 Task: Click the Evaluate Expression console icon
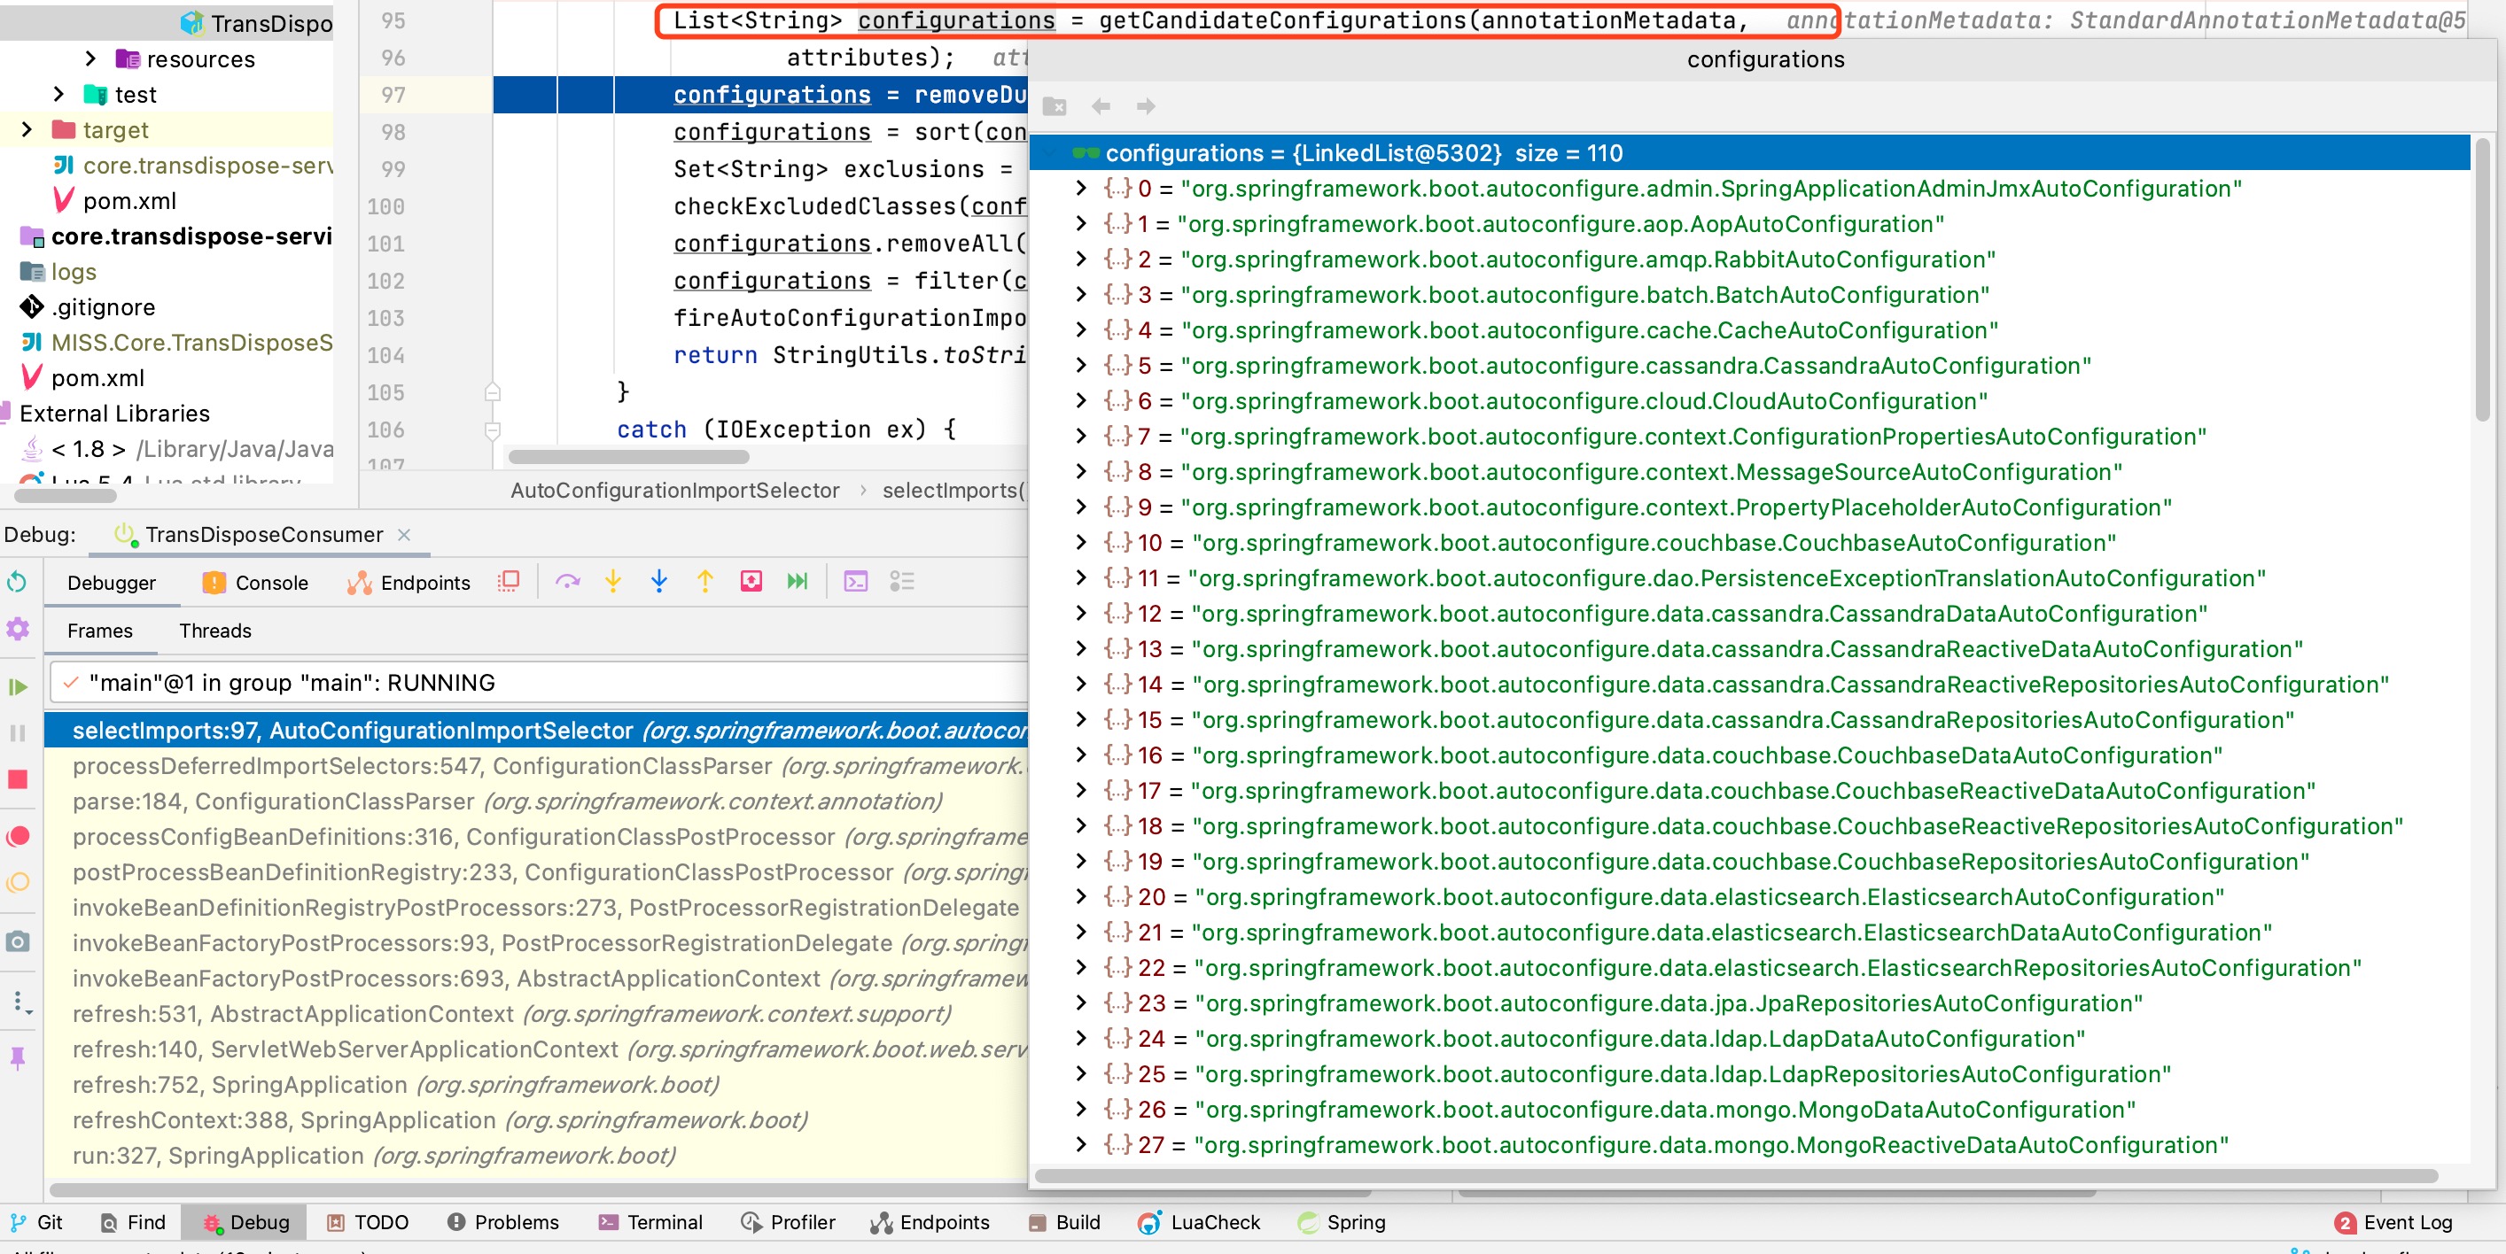pos(853,583)
